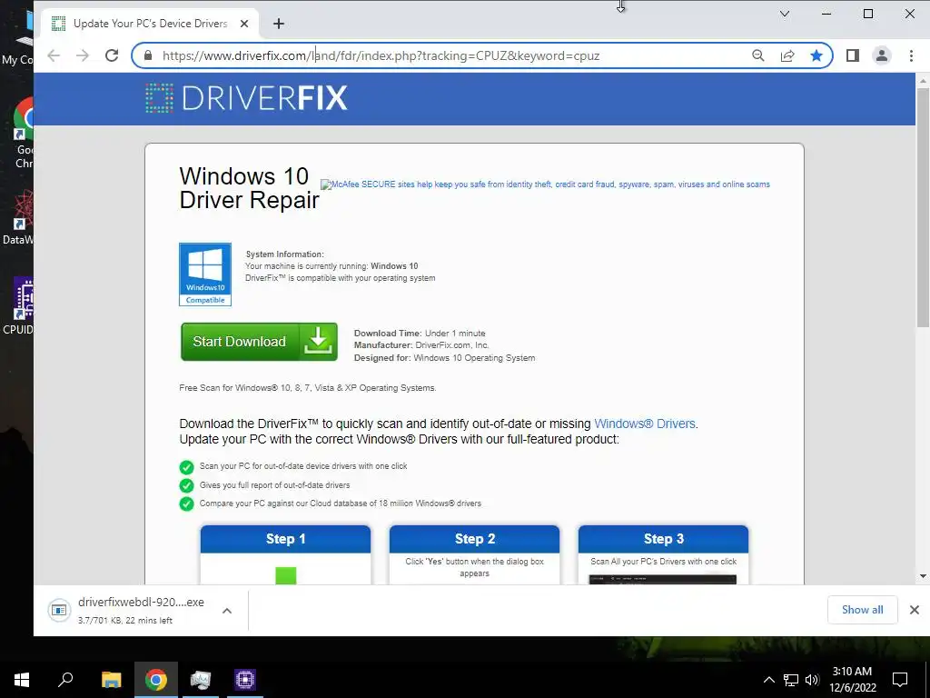
Task: Open Windows Start menu
Action: tap(22, 680)
